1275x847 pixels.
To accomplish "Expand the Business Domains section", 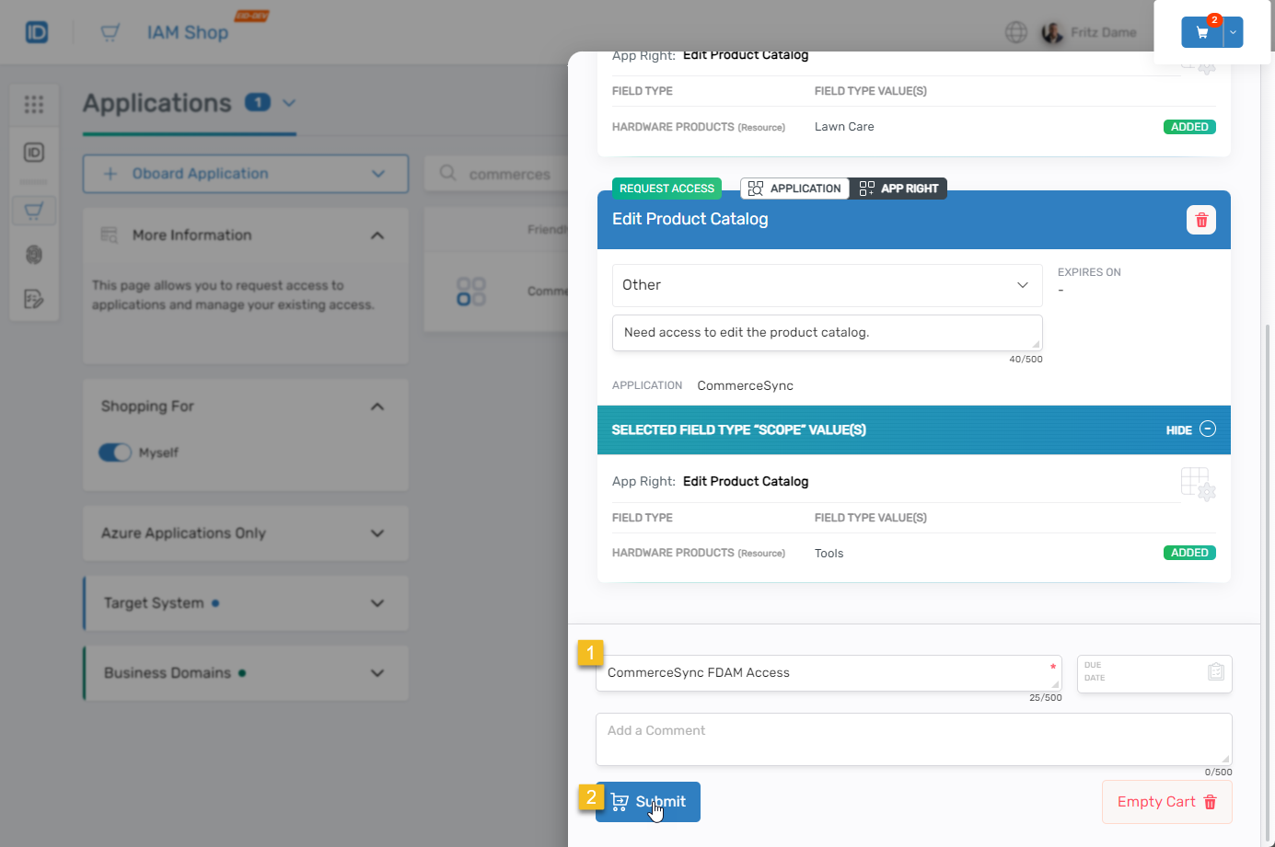I will coord(245,672).
